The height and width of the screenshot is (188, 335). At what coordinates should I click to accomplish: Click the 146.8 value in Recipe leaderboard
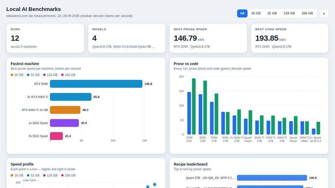pyautogui.click(x=313, y=178)
